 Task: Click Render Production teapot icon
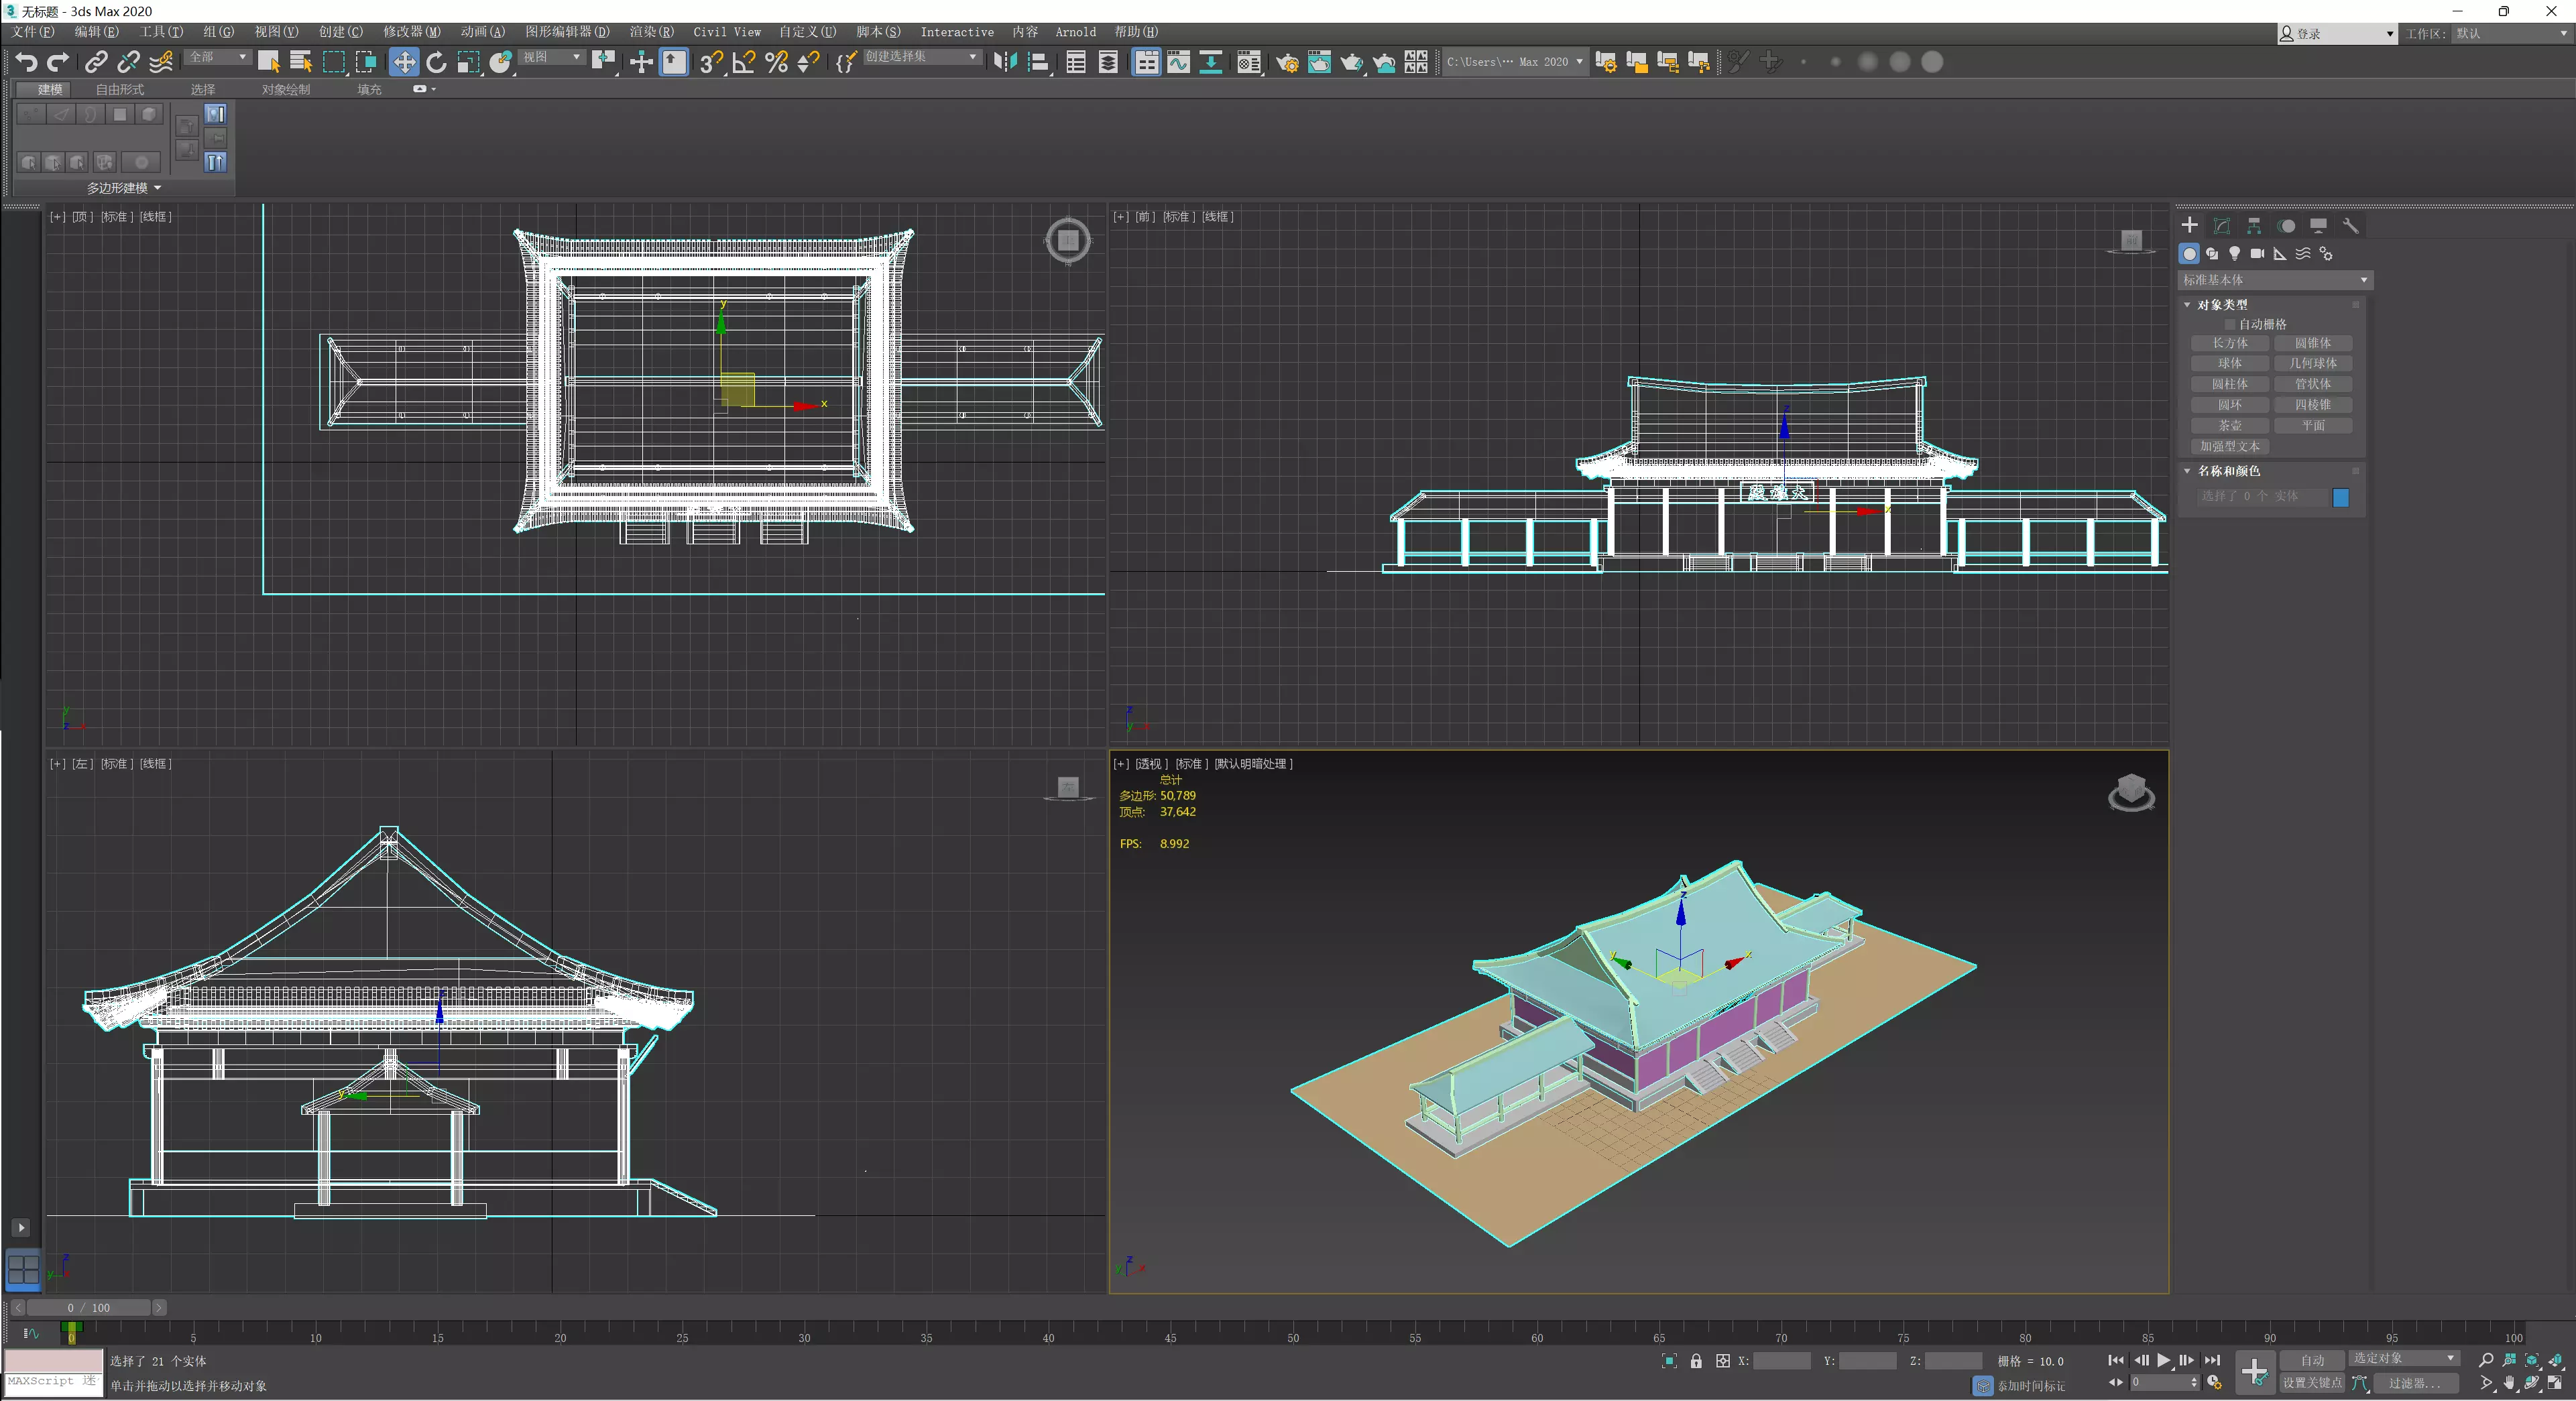[x=1352, y=62]
